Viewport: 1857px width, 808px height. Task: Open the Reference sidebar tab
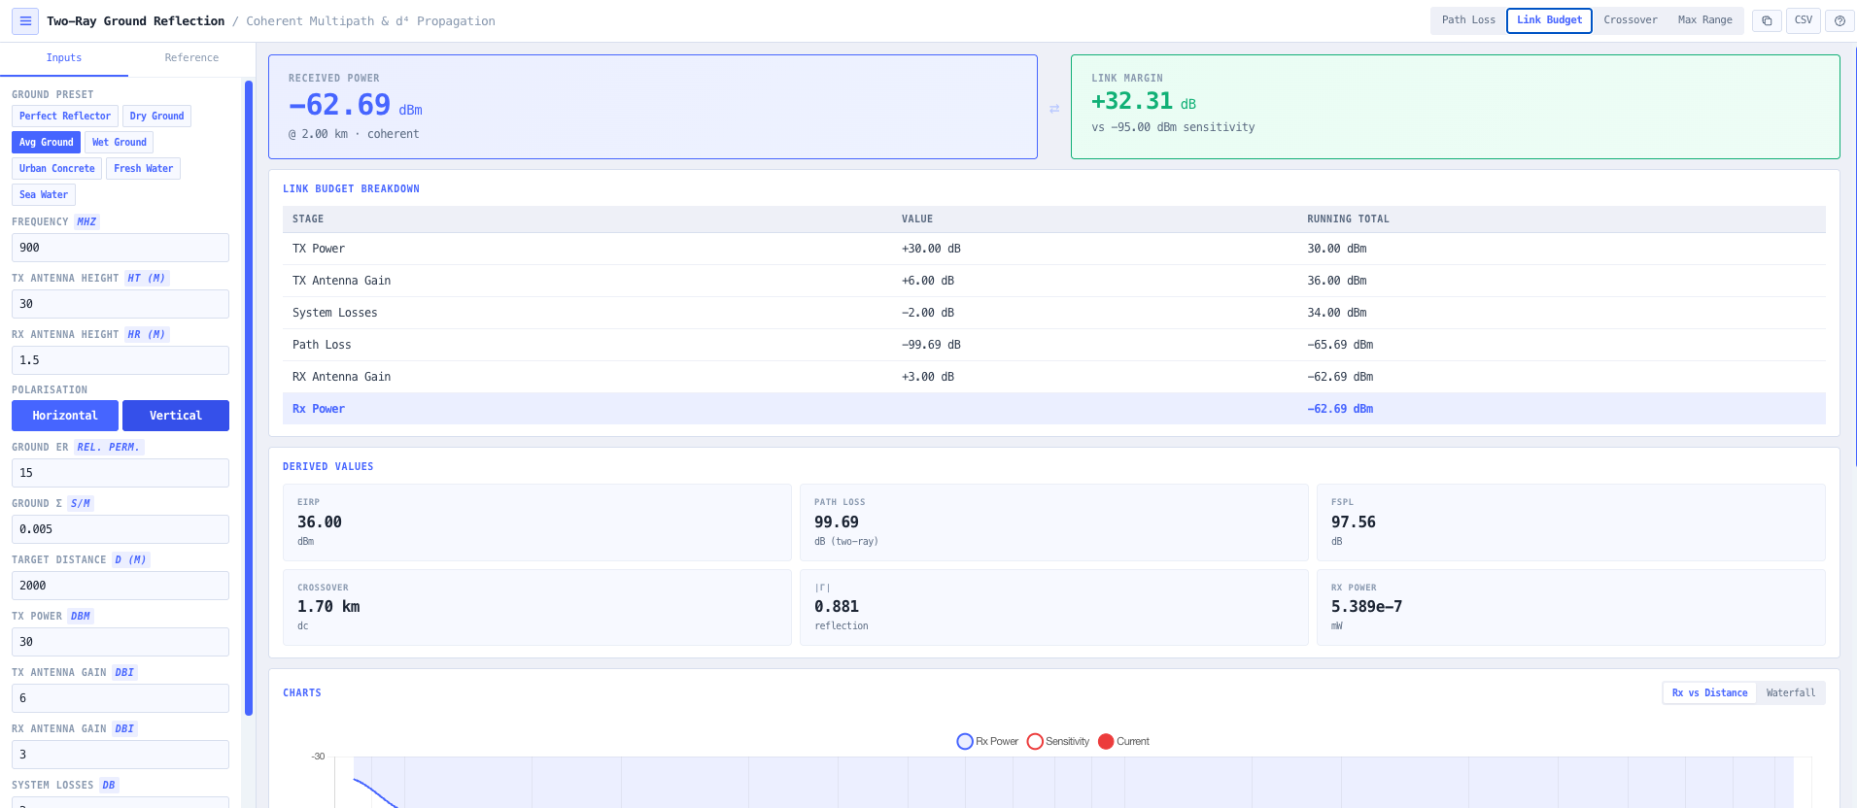[x=191, y=58]
